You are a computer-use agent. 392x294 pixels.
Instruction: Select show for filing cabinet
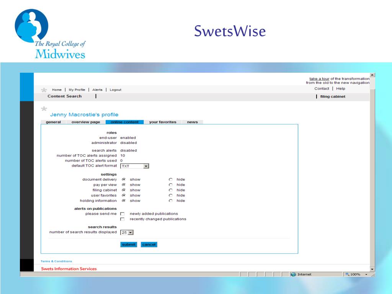124,190
